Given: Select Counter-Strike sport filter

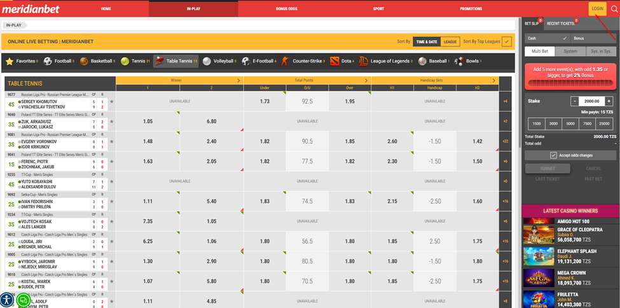Looking at the screenshot, I should coord(303,61).
